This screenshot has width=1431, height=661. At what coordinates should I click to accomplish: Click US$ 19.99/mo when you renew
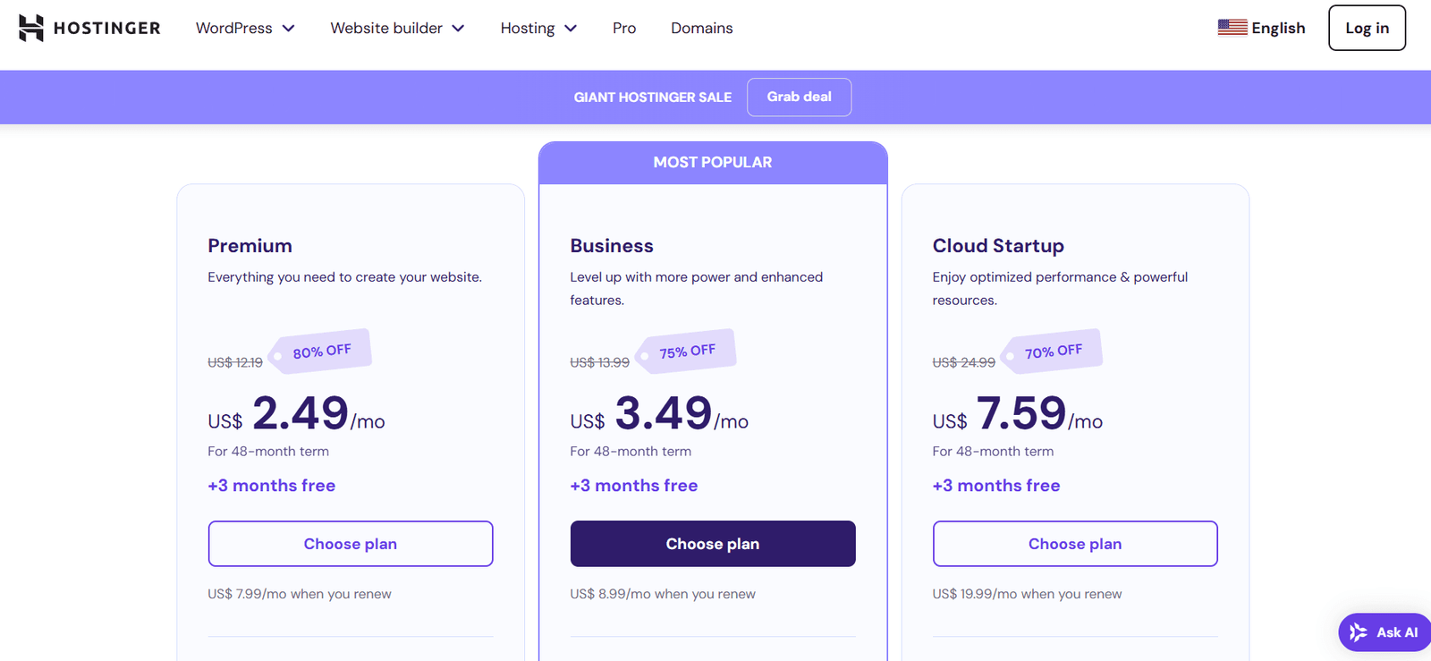click(x=1027, y=594)
